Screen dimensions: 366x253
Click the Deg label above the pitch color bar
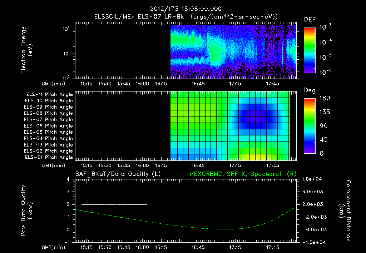click(x=310, y=90)
